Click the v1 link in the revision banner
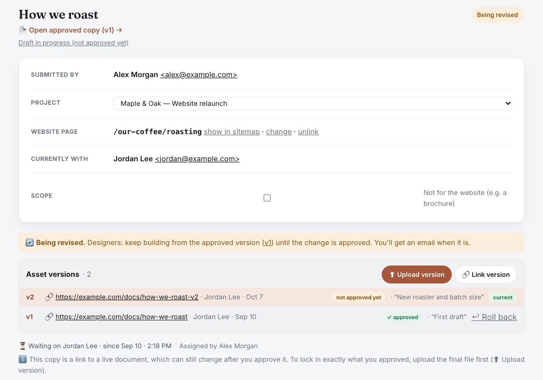Screen dimensions: 543x380 pyautogui.click(x=268, y=243)
